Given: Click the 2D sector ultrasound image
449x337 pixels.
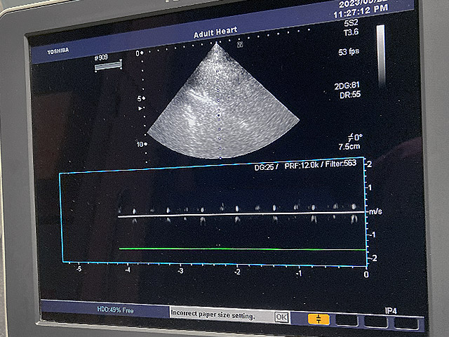Looking at the screenshot, I should (223, 101).
